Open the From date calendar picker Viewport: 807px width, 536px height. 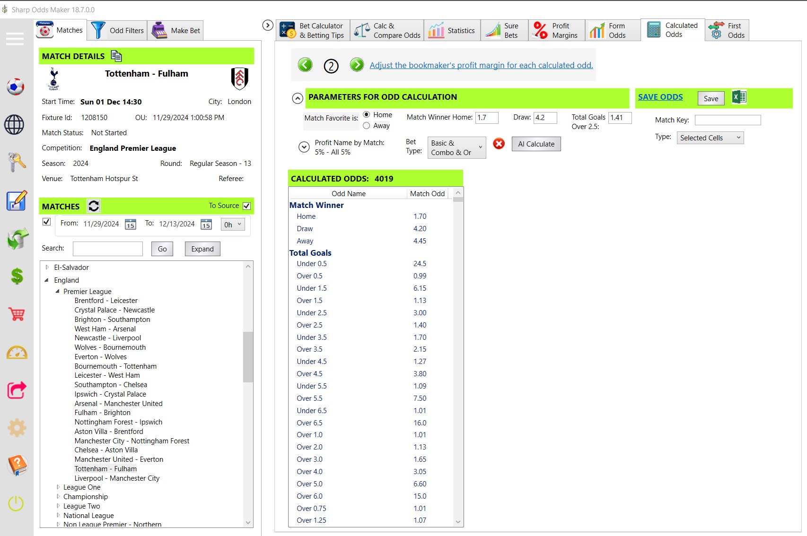point(131,225)
